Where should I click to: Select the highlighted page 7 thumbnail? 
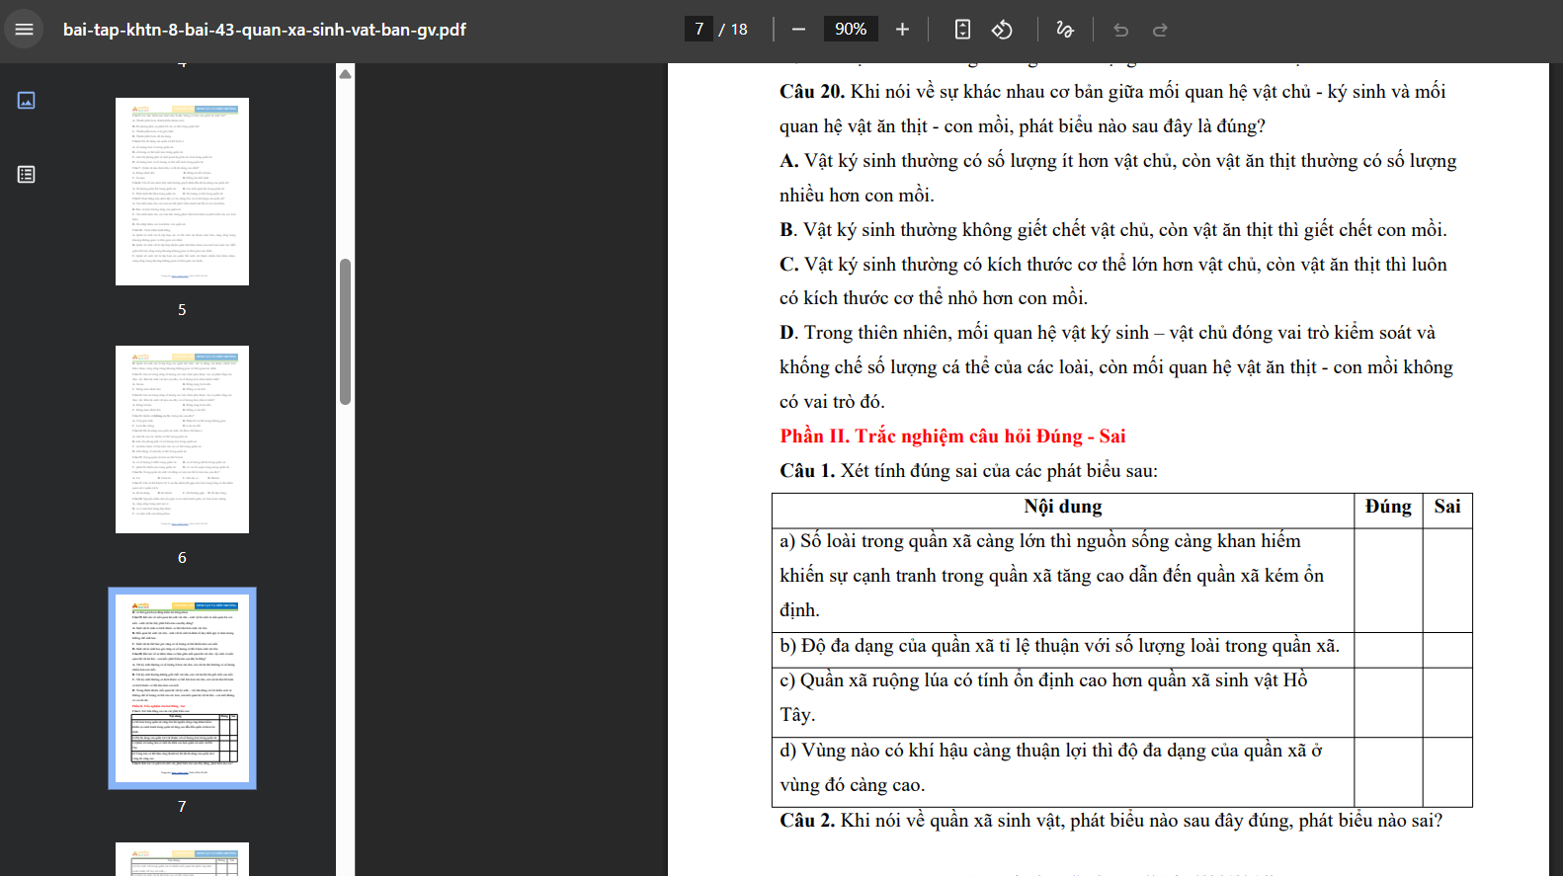(182, 688)
